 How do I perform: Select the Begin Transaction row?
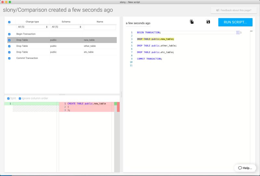click(62, 34)
